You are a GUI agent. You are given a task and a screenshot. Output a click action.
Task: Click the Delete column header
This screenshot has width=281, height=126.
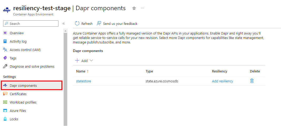255,71
